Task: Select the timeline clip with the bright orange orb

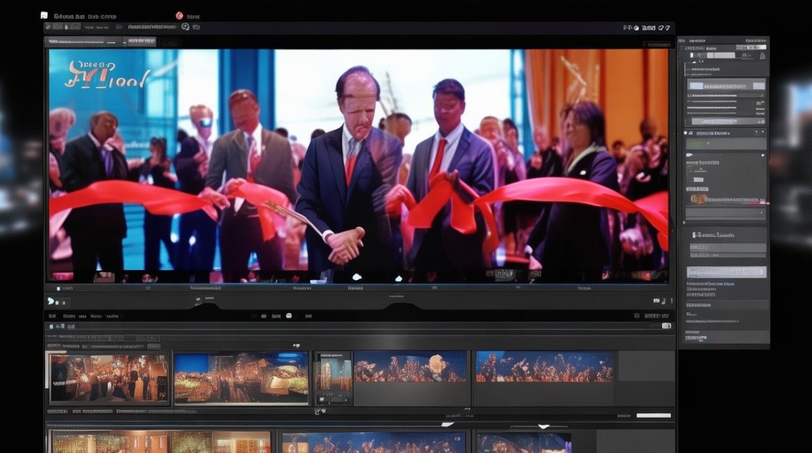Action: [410, 367]
